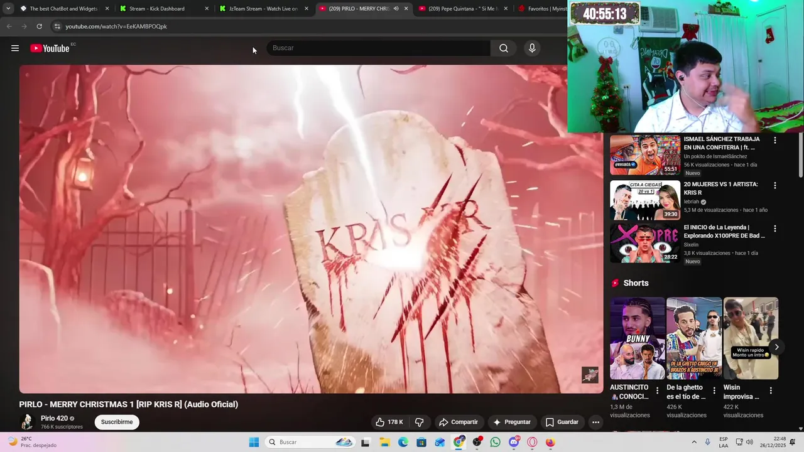Open the YouTube hamburger guide menu

point(15,48)
